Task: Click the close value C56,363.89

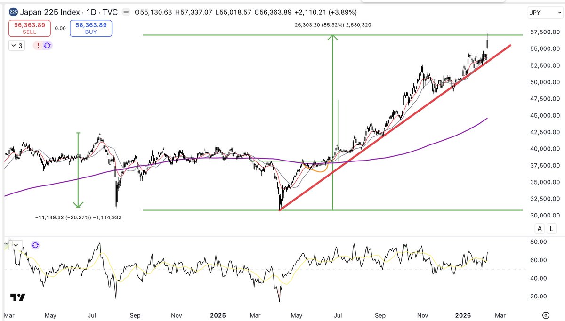Action: pyautogui.click(x=274, y=12)
